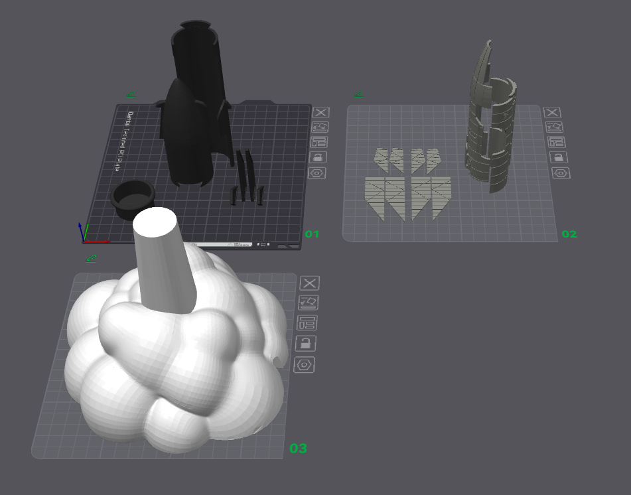Auto-orient objects on plate 02
This screenshot has height=495, width=631.
(554, 127)
